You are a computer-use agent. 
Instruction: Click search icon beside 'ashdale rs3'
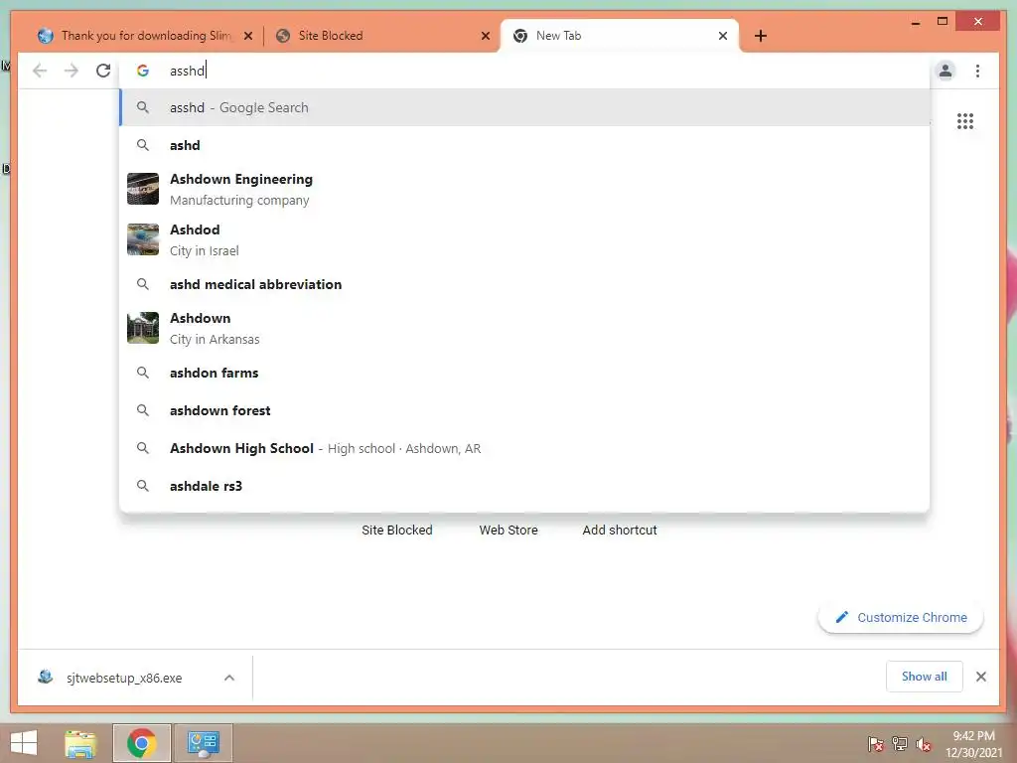point(143,486)
